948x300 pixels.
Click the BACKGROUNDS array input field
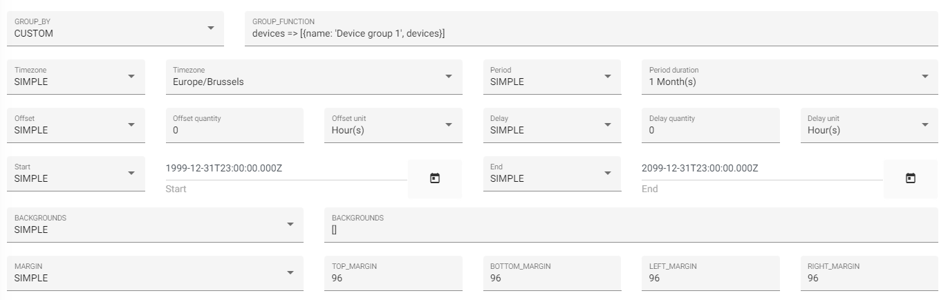pyautogui.click(x=631, y=229)
